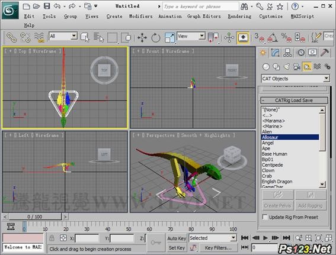Select the Space Warps category icon
Viewport: 336px width, 255px height.
318,67
